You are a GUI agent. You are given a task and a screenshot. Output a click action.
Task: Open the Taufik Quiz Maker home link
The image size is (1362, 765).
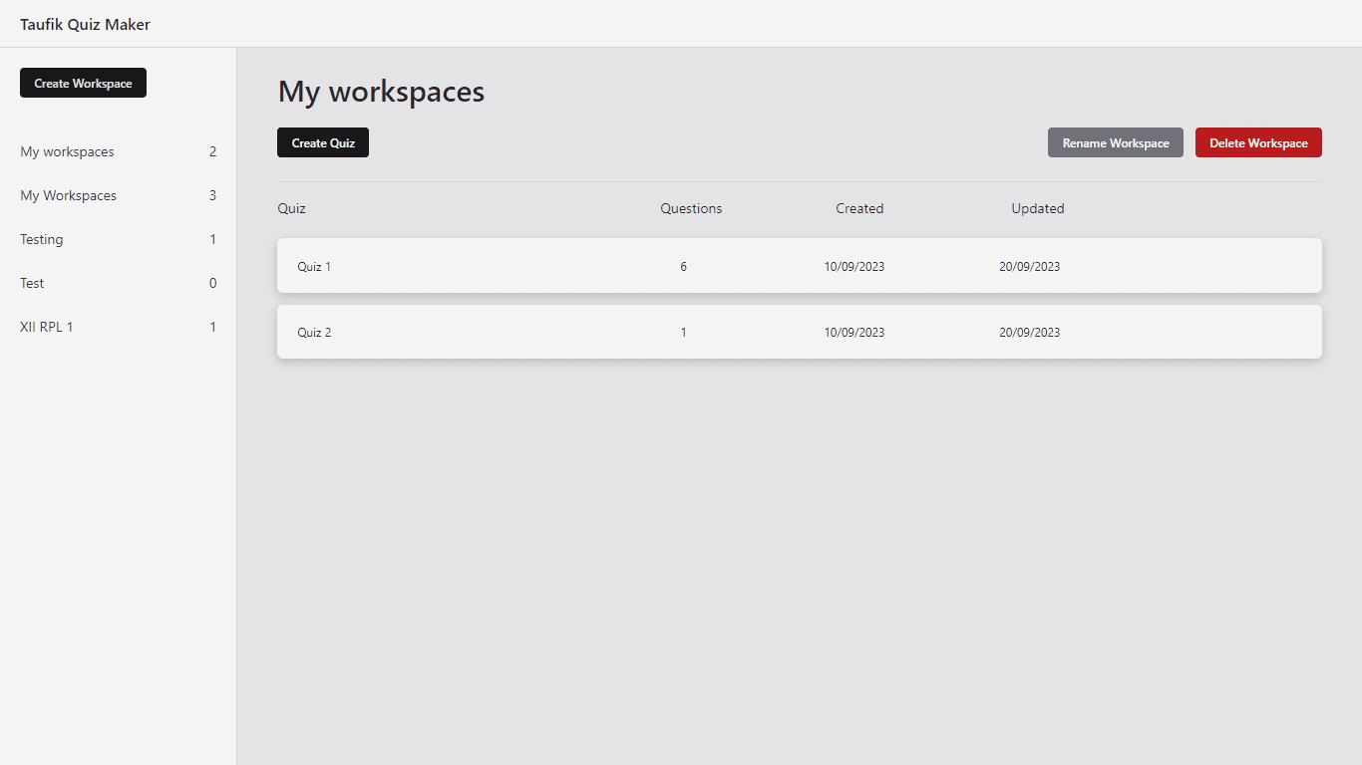tap(85, 24)
